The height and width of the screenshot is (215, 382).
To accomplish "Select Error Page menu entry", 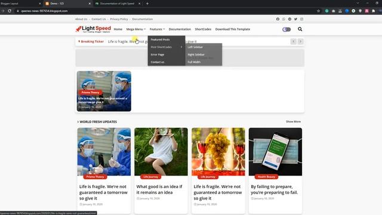I will [x=158, y=54].
